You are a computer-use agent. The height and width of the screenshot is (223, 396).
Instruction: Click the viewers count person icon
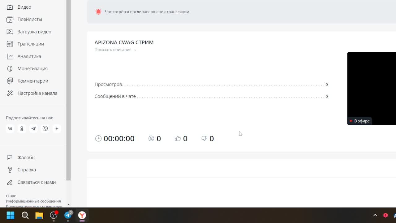(x=151, y=138)
